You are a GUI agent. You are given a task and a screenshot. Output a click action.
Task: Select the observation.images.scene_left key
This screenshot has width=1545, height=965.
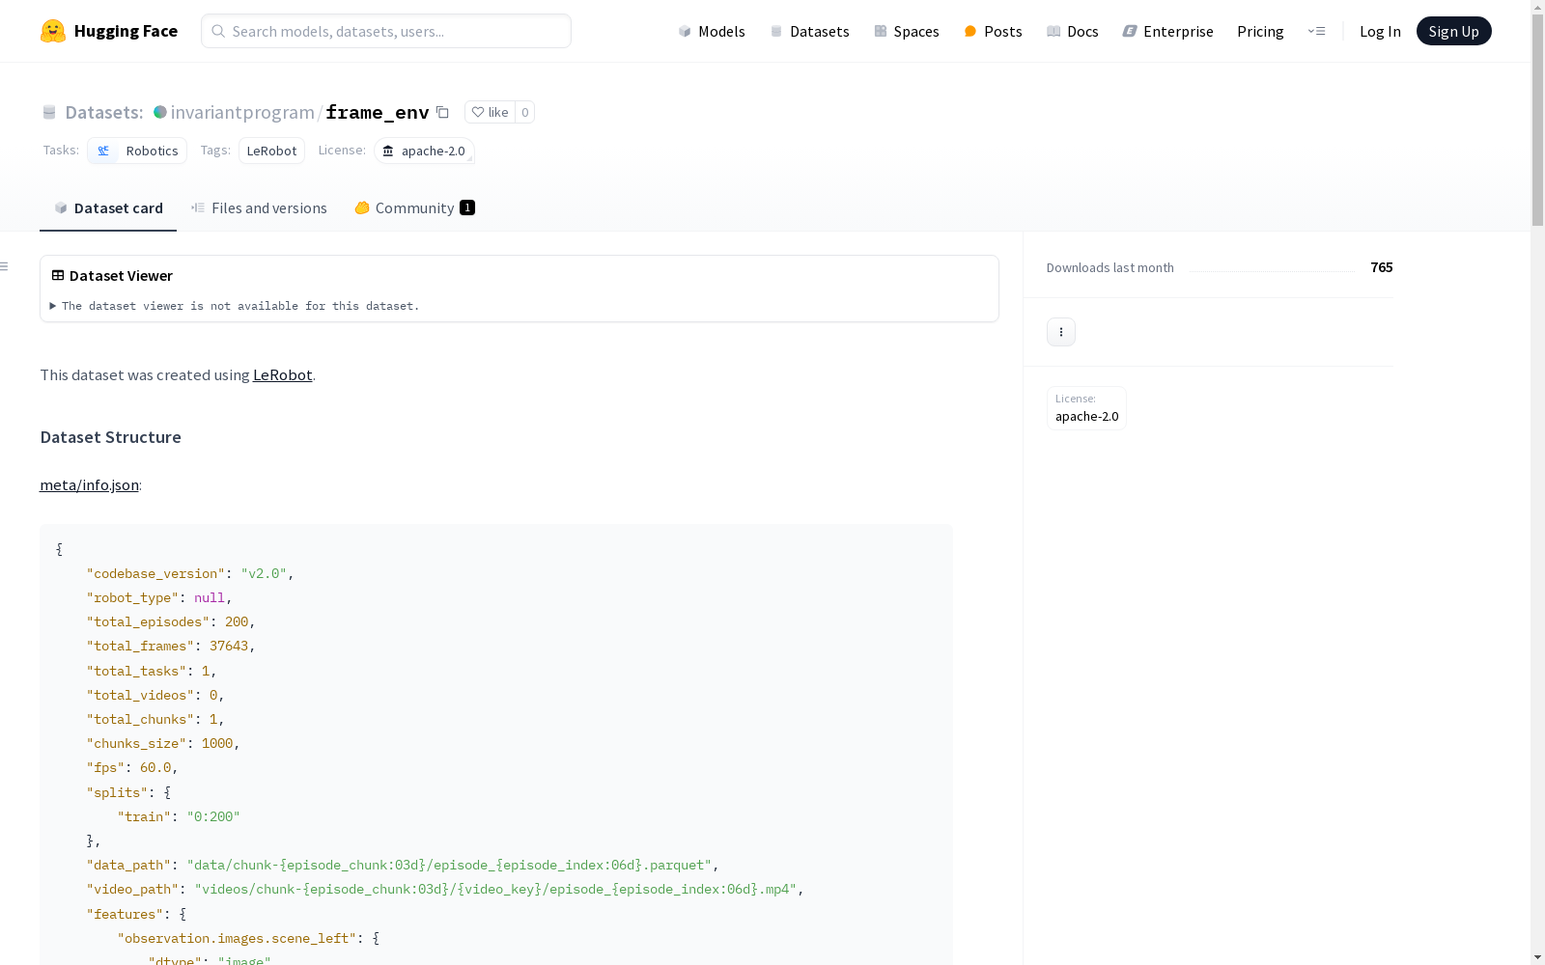237,938
